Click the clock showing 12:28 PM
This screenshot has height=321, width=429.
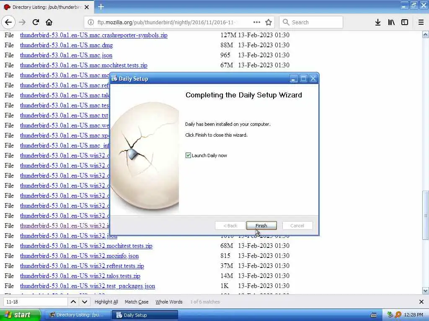coord(413,315)
